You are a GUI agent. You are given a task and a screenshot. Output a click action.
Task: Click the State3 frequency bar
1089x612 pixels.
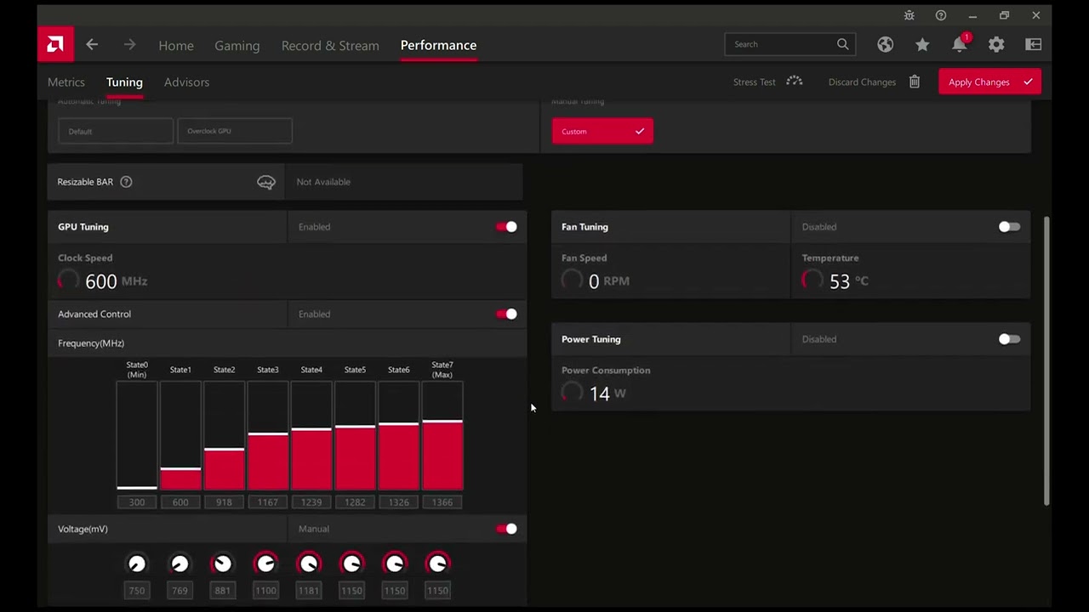tap(268, 436)
